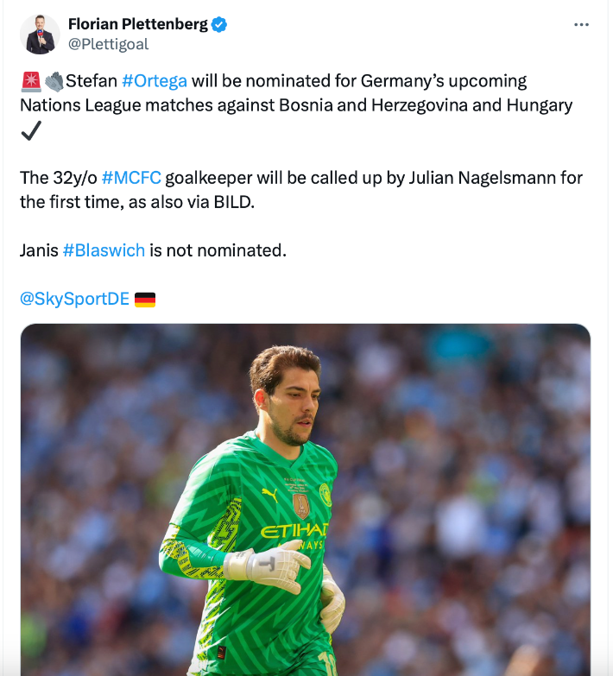This screenshot has width=613, height=676.
Task: Click Florian Plettenberg's profile avatar
Action: (x=40, y=35)
